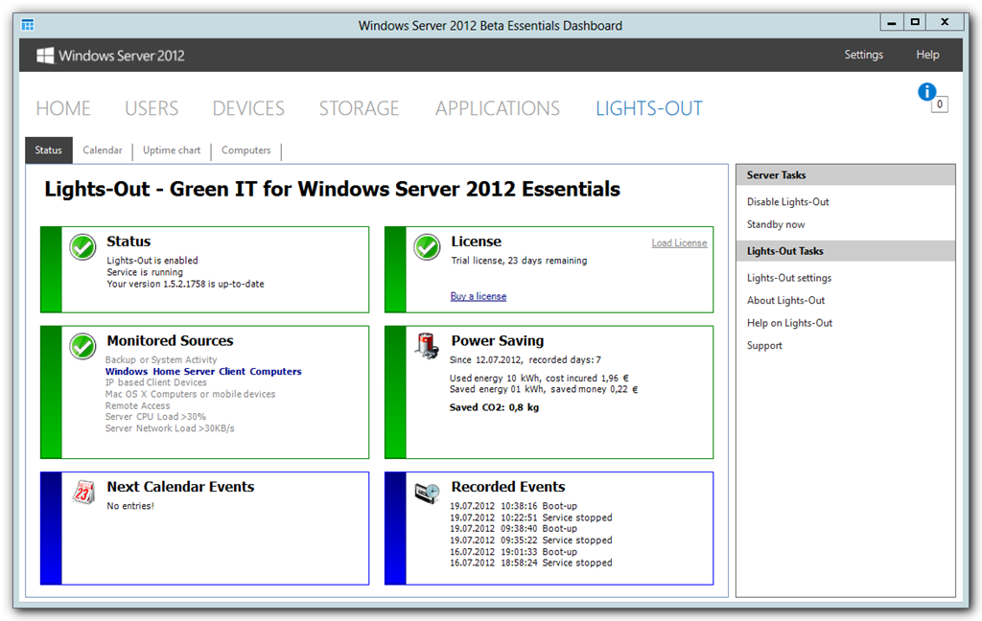Select the Status tab
The image size is (982, 621).
[x=49, y=150]
